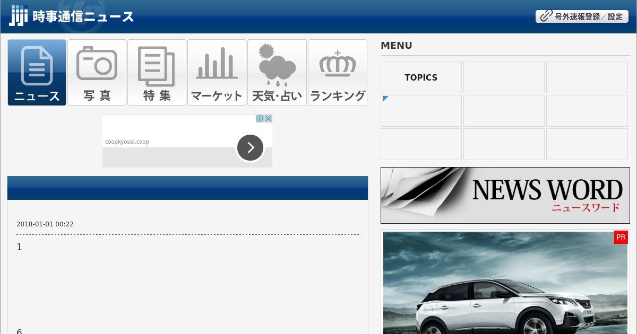
Task: Click the coopkyosai.coop ad link
Action: pos(127,142)
